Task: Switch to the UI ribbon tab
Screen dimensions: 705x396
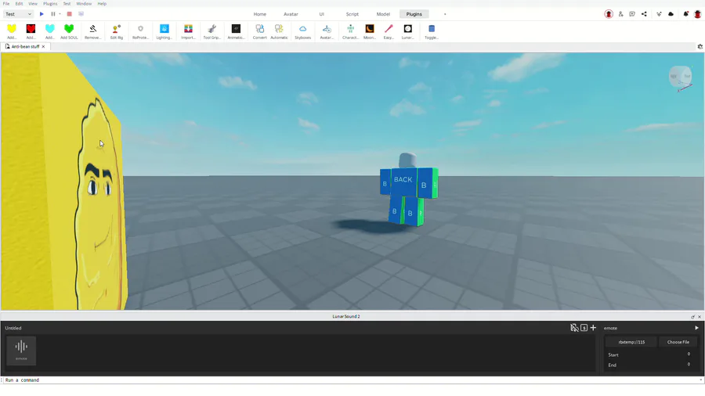Action: coord(321,14)
